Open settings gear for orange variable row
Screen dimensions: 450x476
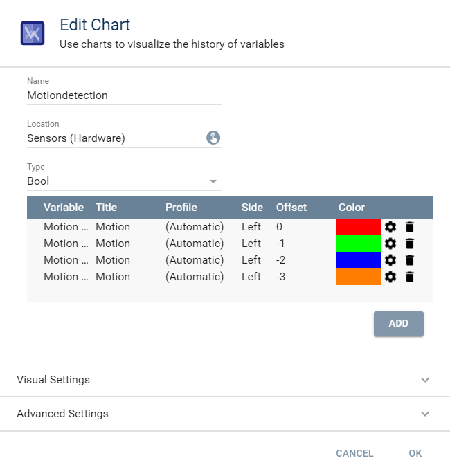pos(390,277)
